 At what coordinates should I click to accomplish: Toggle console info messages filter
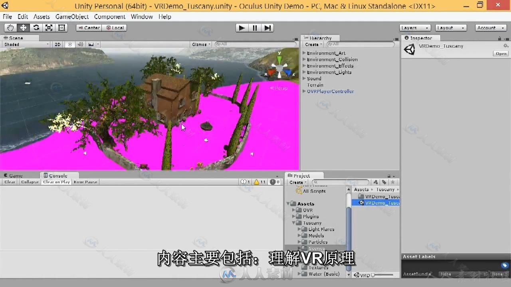click(x=245, y=182)
